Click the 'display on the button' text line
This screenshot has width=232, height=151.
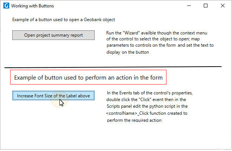128,52
